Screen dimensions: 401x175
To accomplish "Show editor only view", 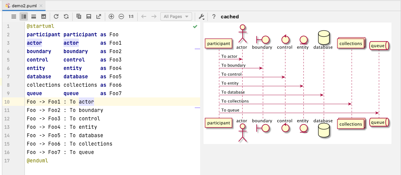I will pos(14,16).
